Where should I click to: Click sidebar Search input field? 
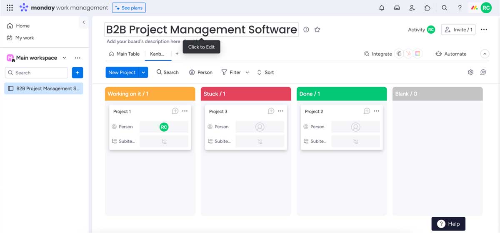tap(36, 73)
